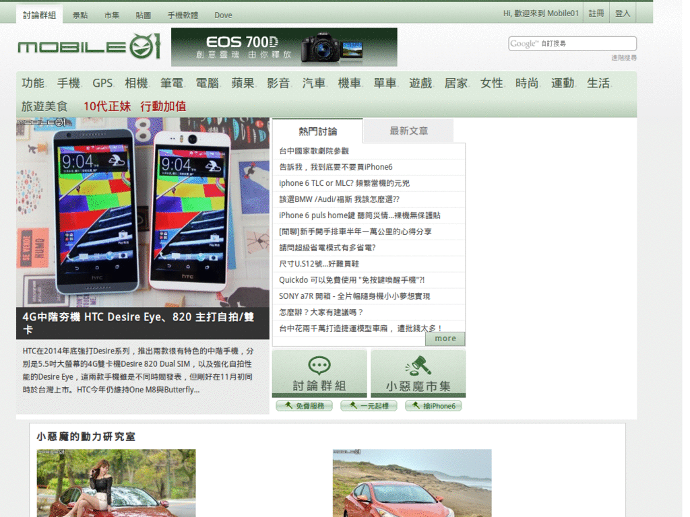Open the 貼圖 top menu
Viewport: 690px width, 517px height.
[x=144, y=15]
